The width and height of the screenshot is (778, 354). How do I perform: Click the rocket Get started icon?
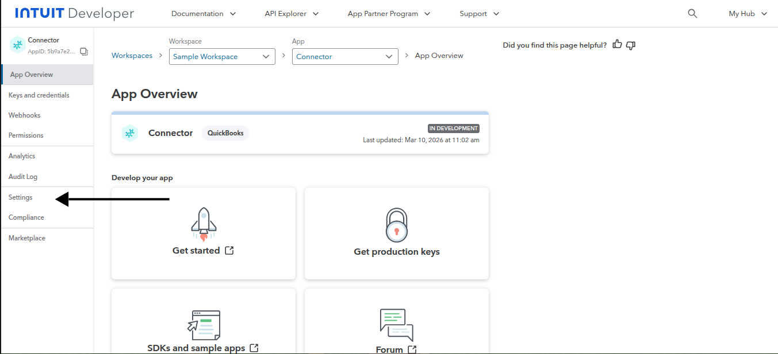click(x=203, y=223)
